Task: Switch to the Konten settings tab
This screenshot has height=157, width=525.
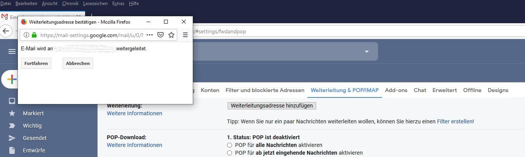Action: (210, 90)
